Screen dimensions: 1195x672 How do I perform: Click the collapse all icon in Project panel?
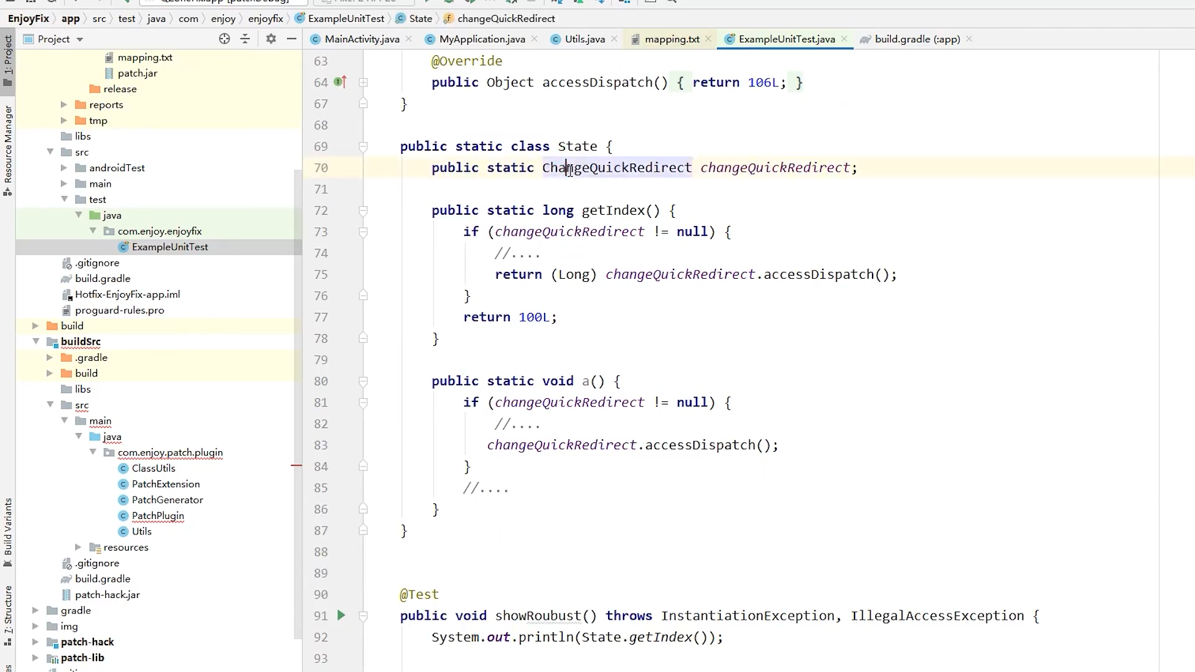[245, 39]
